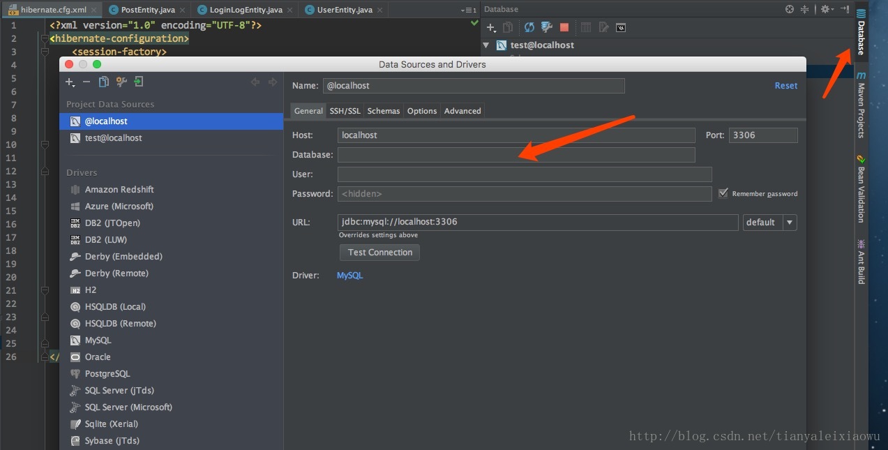
Task: Open driver settings wrench icon in dialog
Action: pyautogui.click(x=121, y=82)
